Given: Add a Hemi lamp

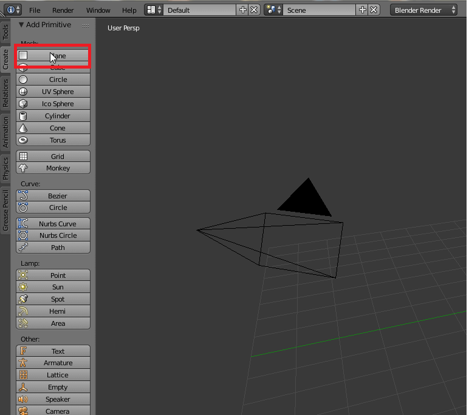Looking at the screenshot, I should pos(53,311).
